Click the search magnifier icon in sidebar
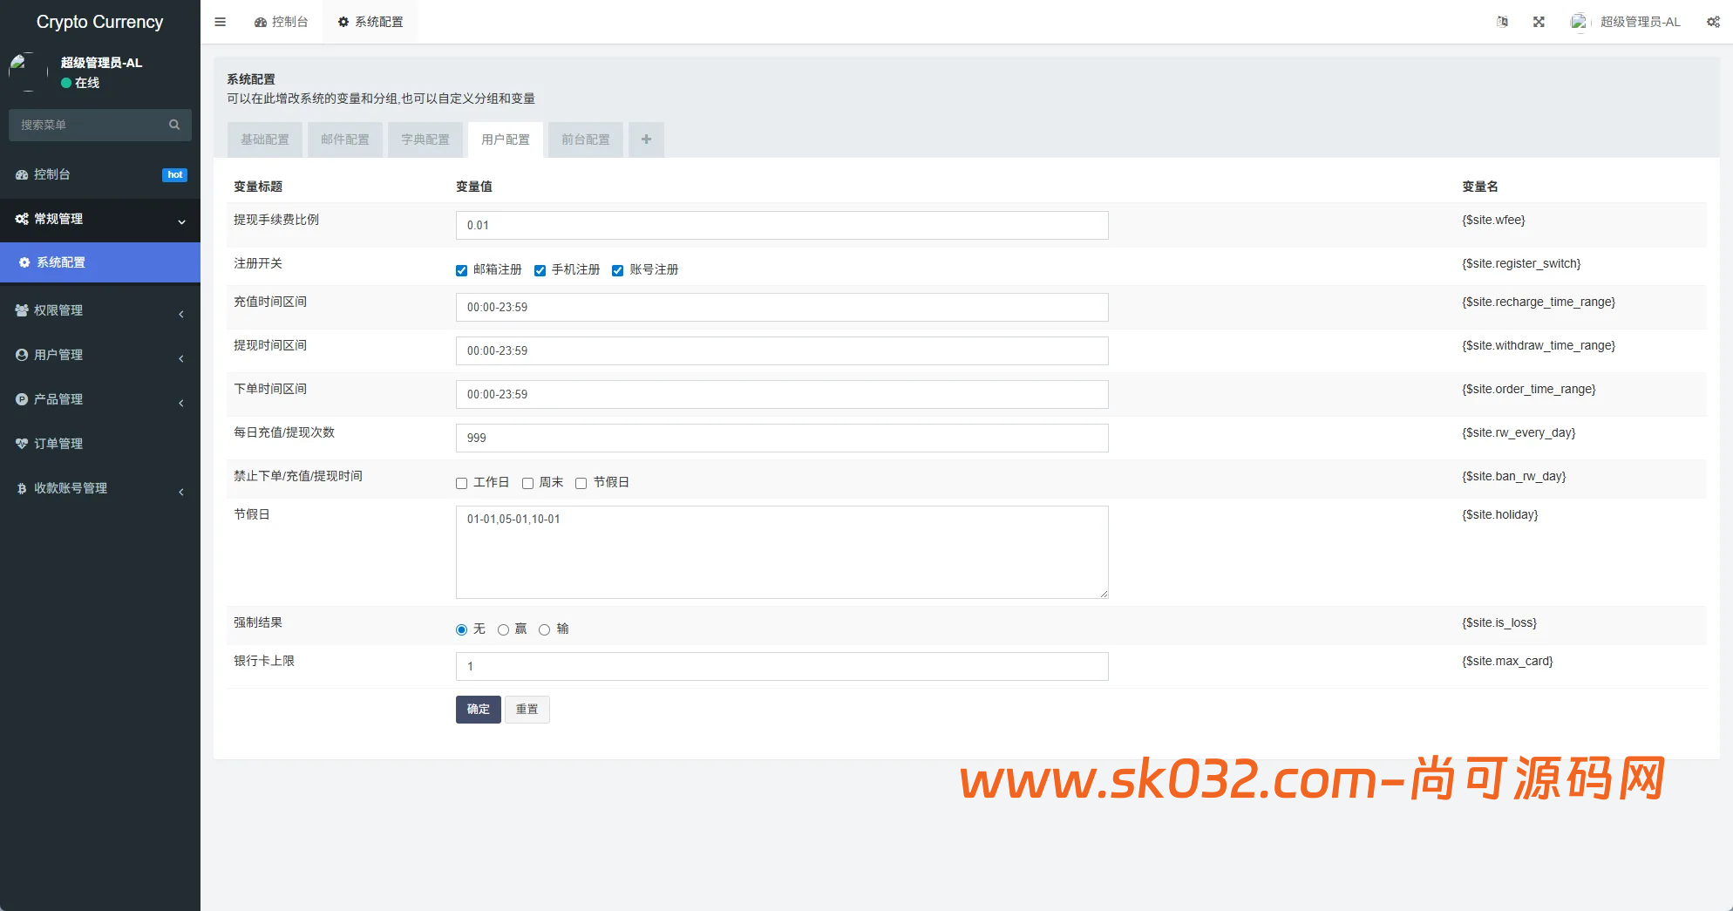Image resolution: width=1733 pixels, height=911 pixels. tap(174, 125)
